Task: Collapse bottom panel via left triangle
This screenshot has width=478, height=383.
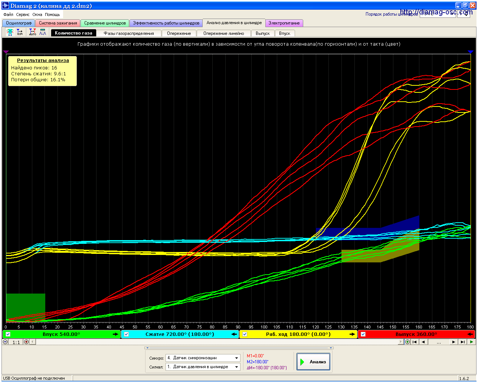Action: click(147, 348)
